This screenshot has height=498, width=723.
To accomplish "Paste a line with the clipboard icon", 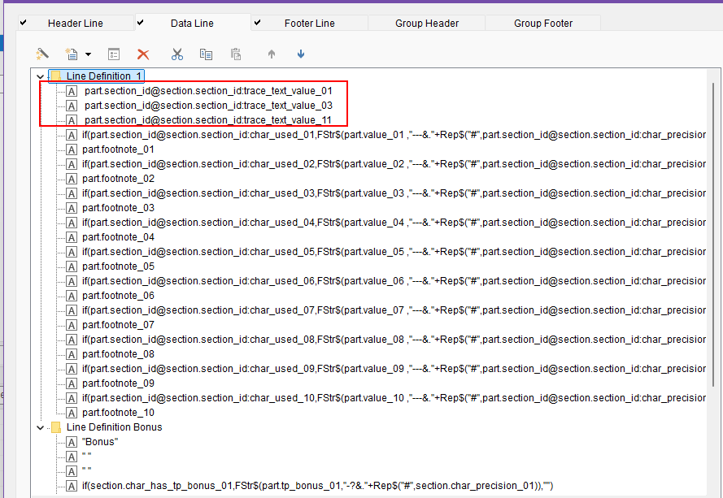I will click(235, 54).
